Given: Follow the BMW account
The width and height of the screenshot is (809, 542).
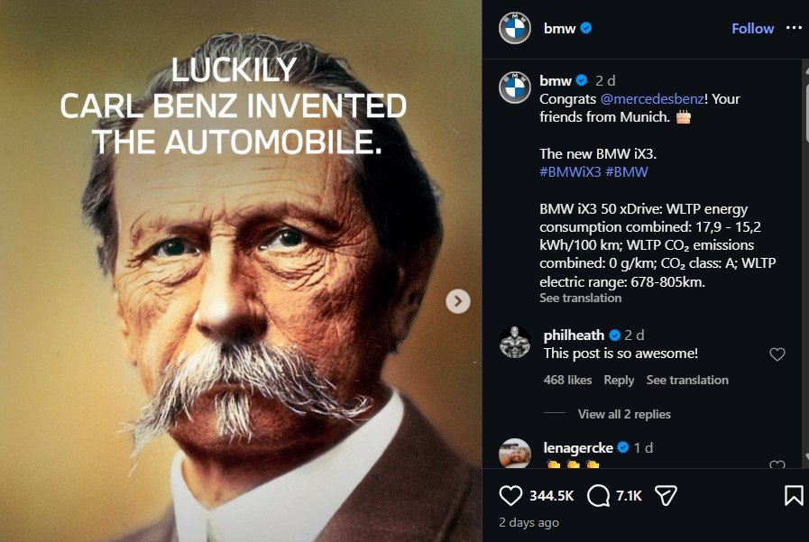Looking at the screenshot, I should click(x=752, y=29).
